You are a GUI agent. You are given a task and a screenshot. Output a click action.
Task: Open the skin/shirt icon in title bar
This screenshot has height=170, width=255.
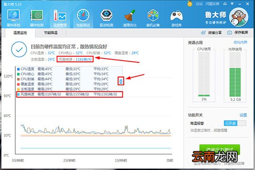[x=225, y=4]
